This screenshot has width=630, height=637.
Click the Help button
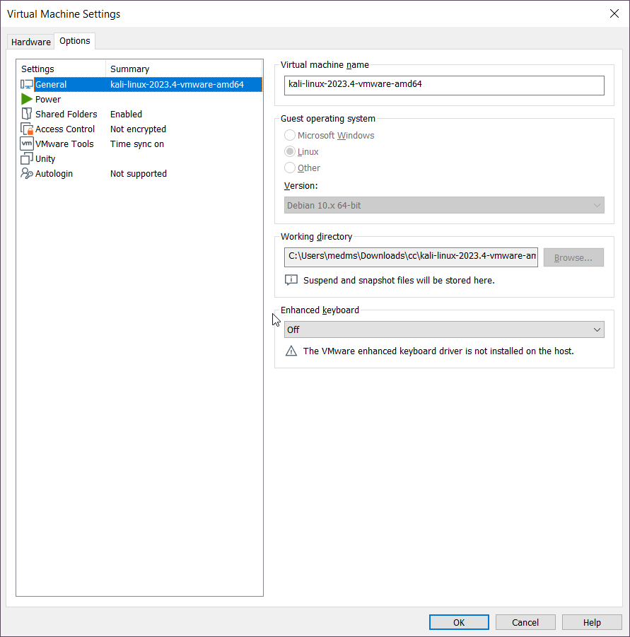click(x=592, y=622)
